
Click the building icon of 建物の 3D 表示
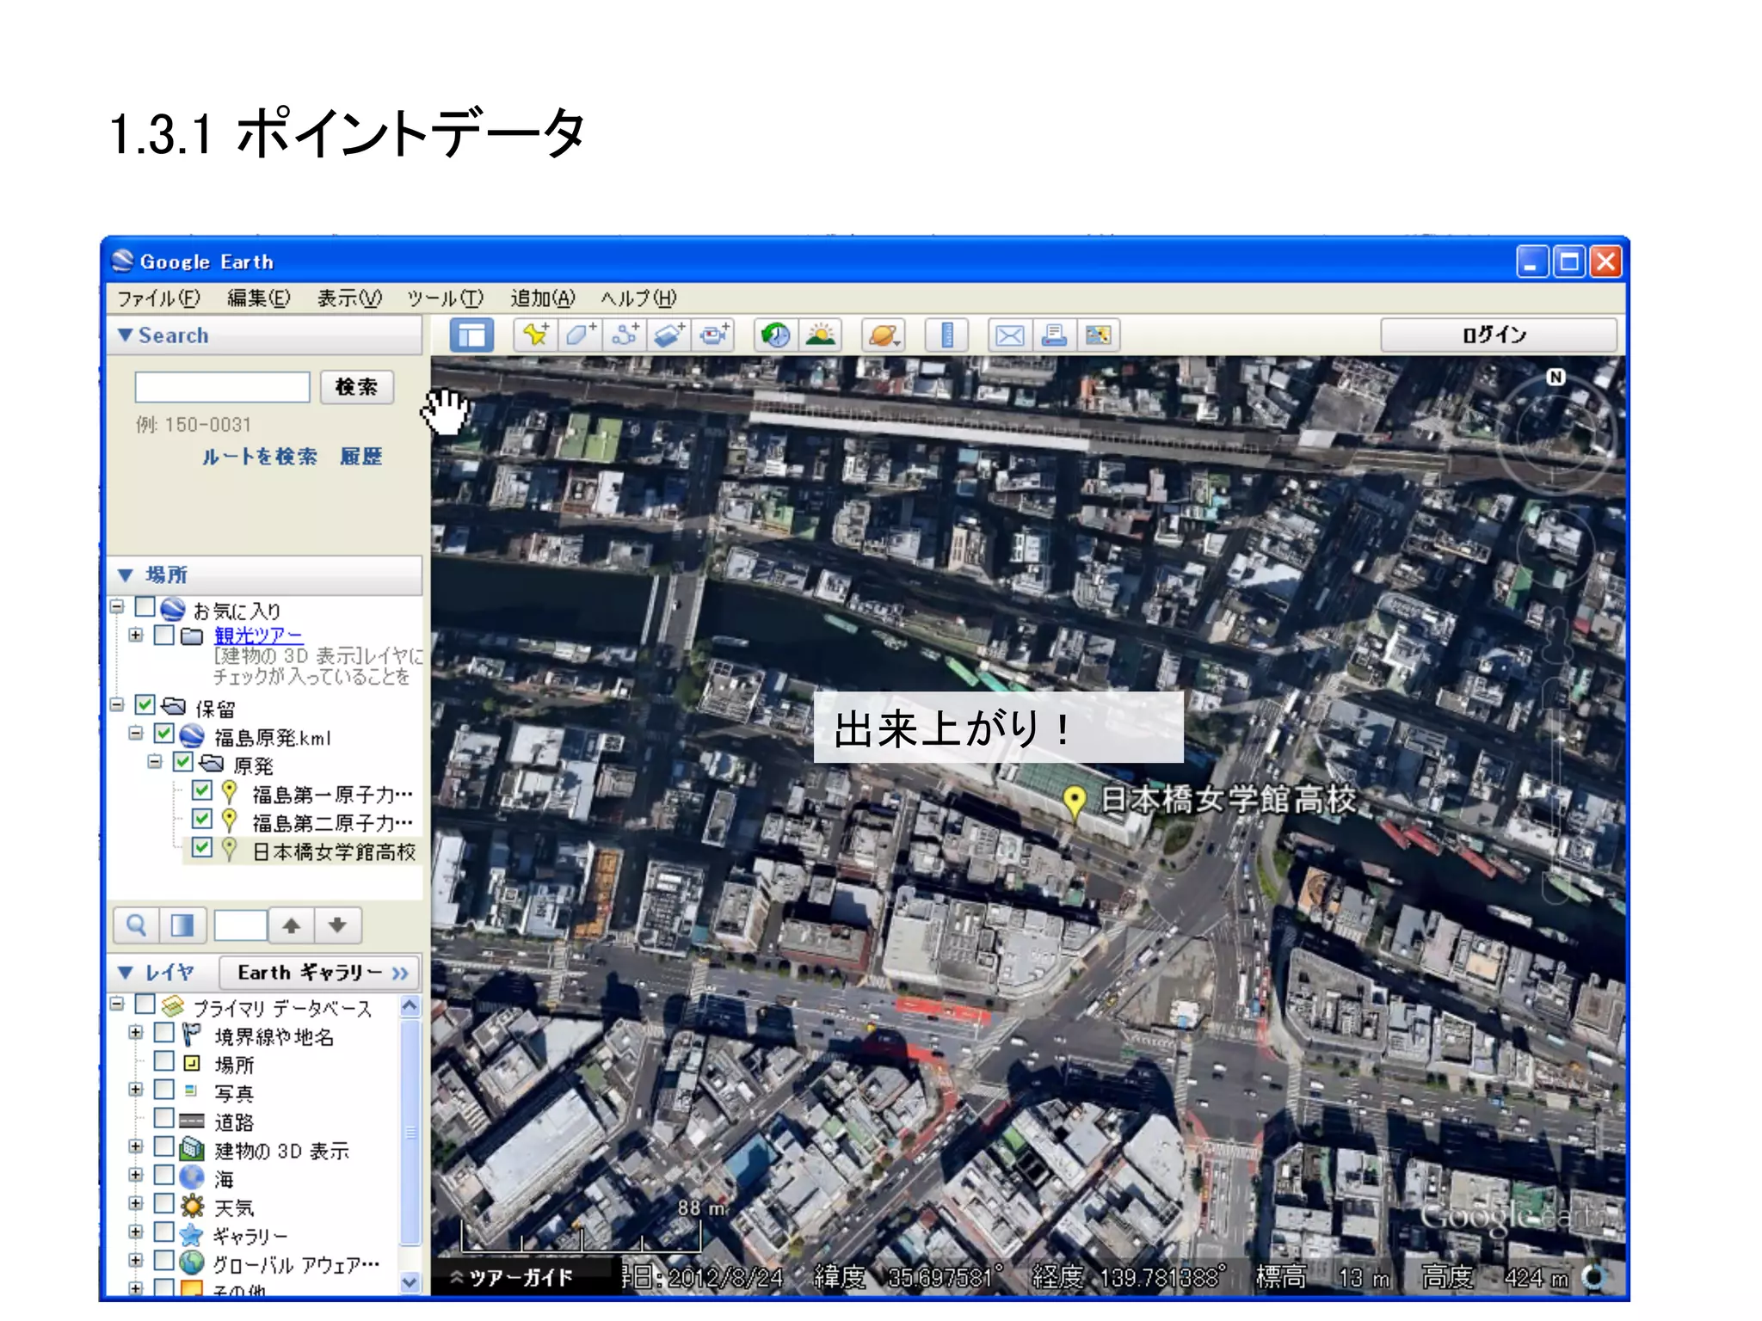[191, 1149]
